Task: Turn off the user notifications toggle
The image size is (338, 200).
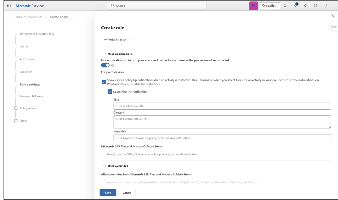Action: [x=105, y=65]
